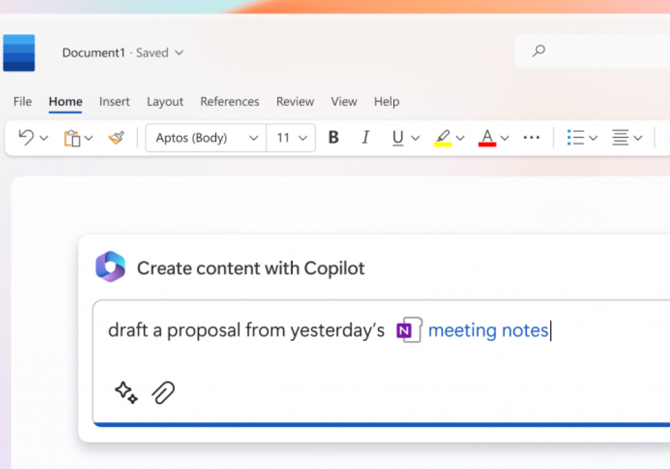
Task: Open more formatting options ellipsis
Action: [531, 138]
